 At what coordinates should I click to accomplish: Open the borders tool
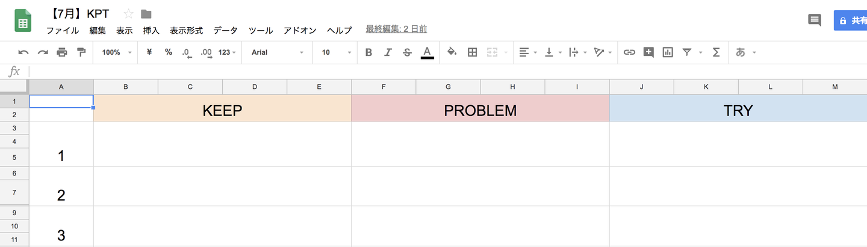(x=473, y=52)
